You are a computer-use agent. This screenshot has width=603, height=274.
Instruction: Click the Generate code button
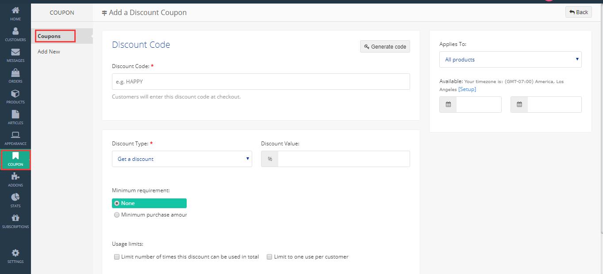point(385,46)
